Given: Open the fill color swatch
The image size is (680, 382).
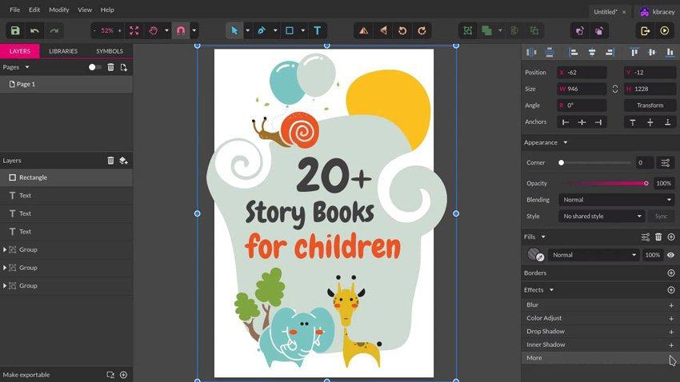Looking at the screenshot, I should [535, 255].
